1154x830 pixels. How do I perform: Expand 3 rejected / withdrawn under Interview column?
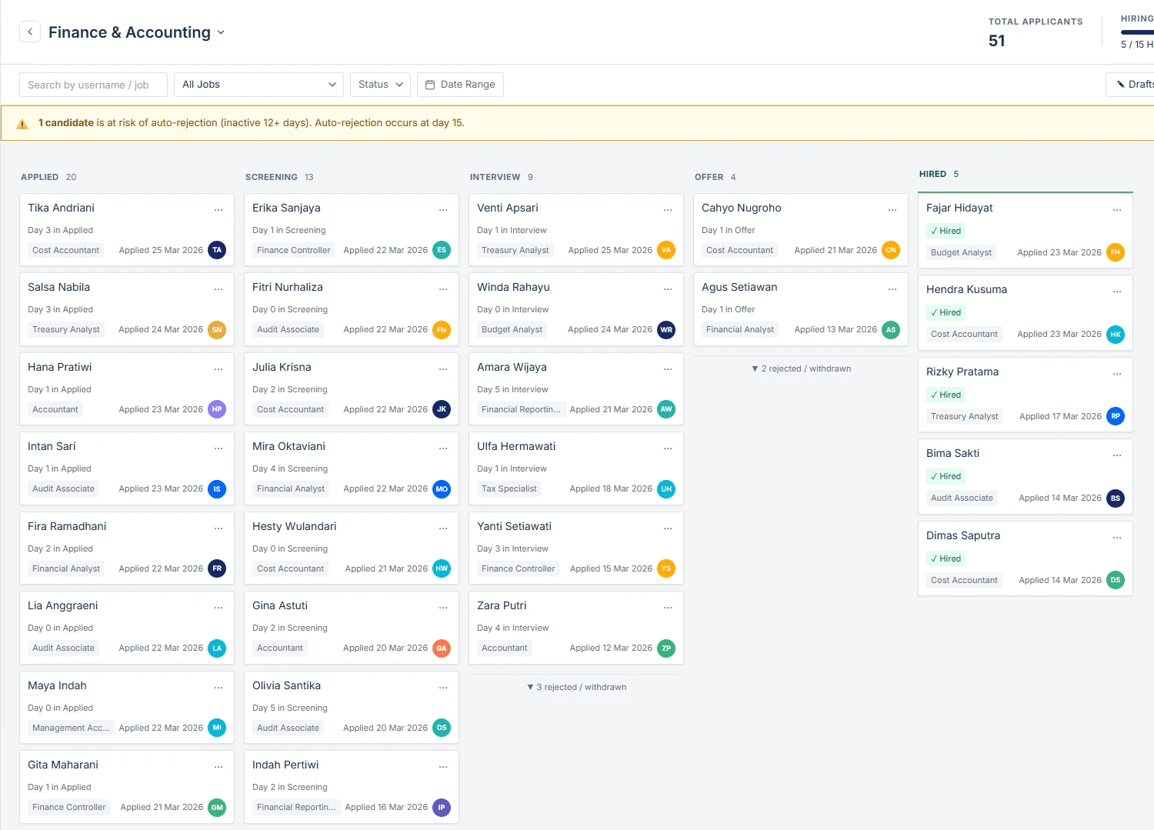coord(575,687)
